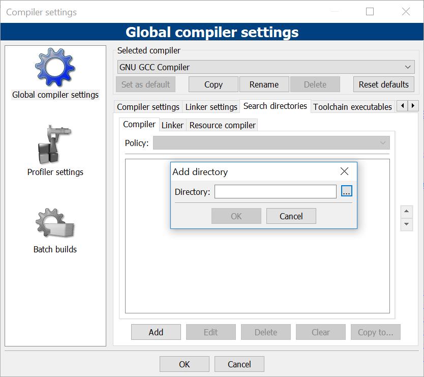Close the Compiler settings window
This screenshot has height=377, width=424.
(x=406, y=12)
